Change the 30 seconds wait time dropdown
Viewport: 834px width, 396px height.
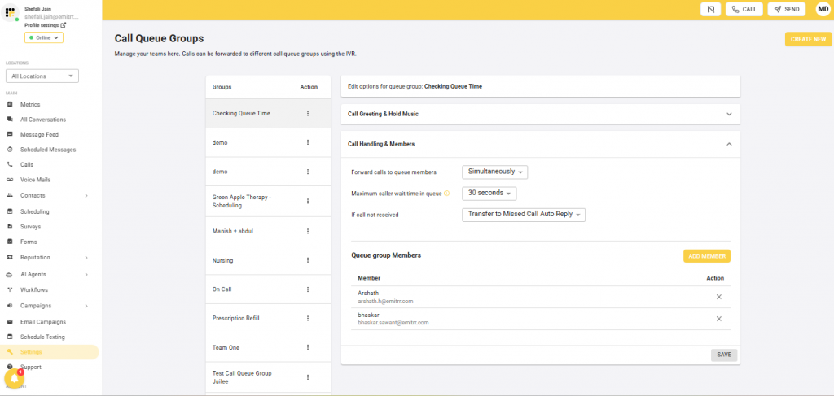[489, 194]
